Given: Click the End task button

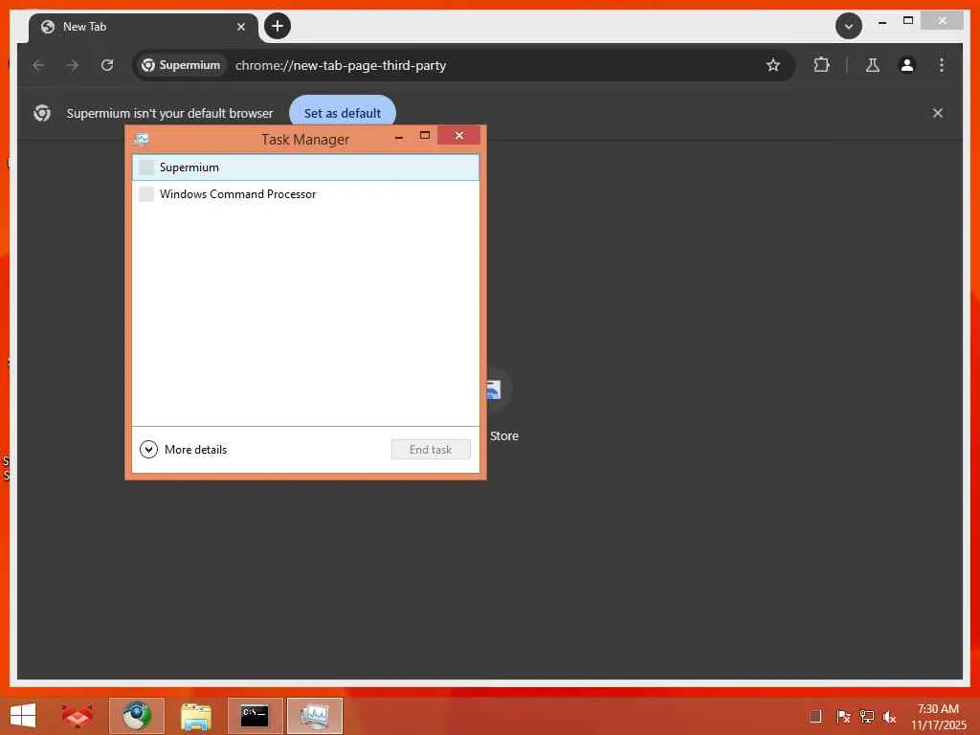Looking at the screenshot, I should 431,450.
